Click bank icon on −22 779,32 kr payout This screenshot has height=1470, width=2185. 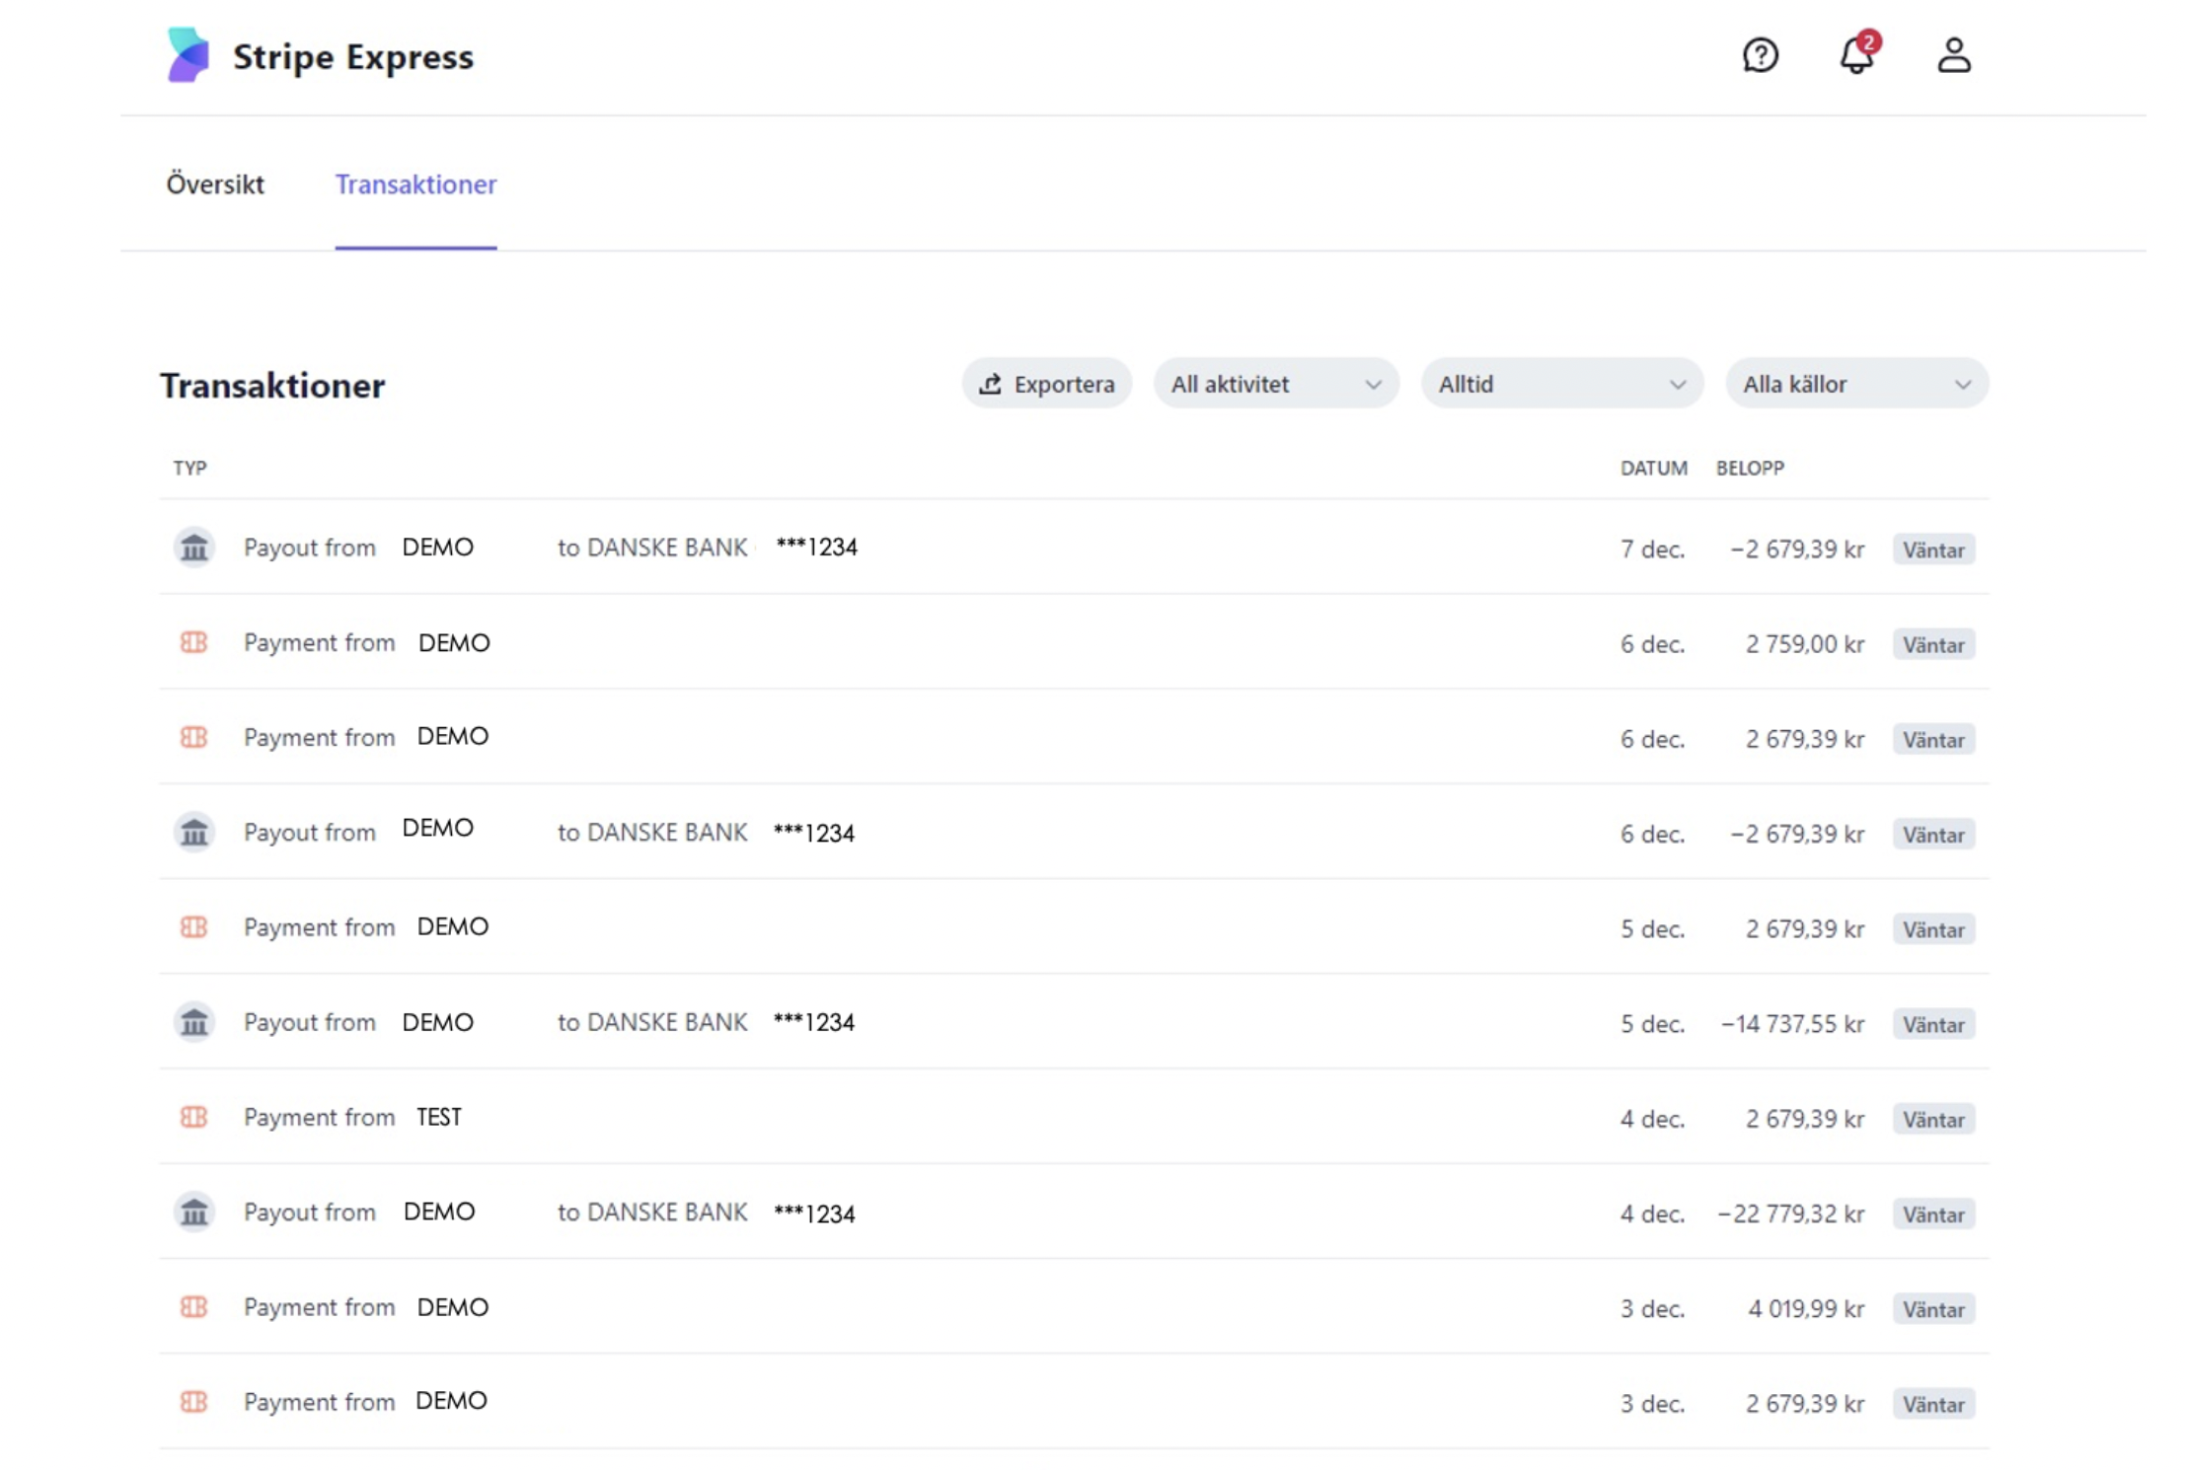click(194, 1212)
